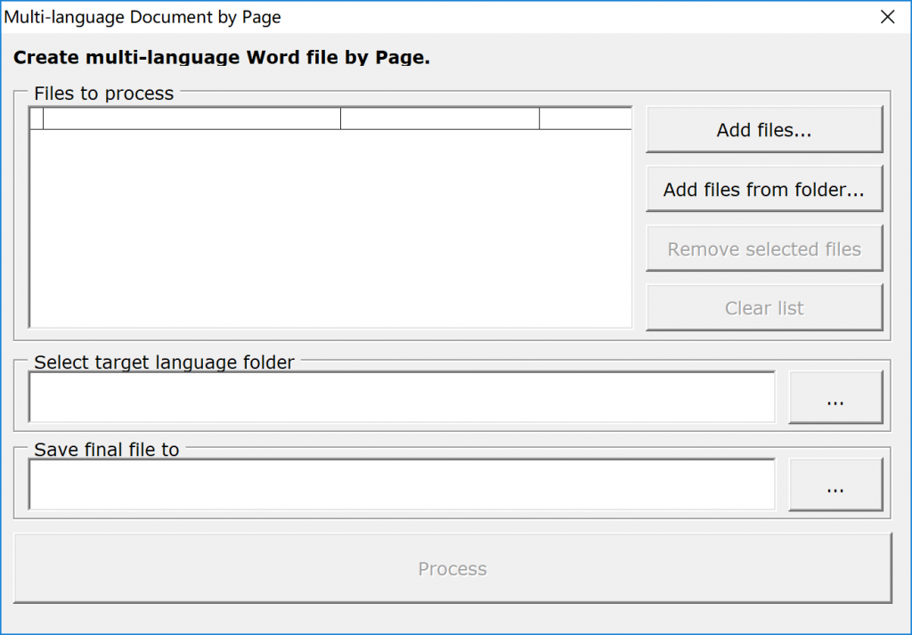Click the 'Files to process' group label
The width and height of the screenshot is (912, 635).
pos(103,94)
